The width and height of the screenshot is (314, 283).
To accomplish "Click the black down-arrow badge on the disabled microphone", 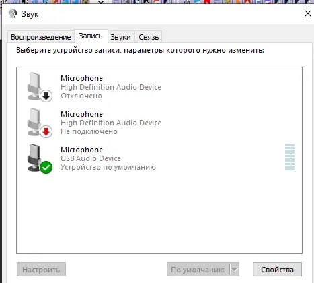I will (46, 96).
